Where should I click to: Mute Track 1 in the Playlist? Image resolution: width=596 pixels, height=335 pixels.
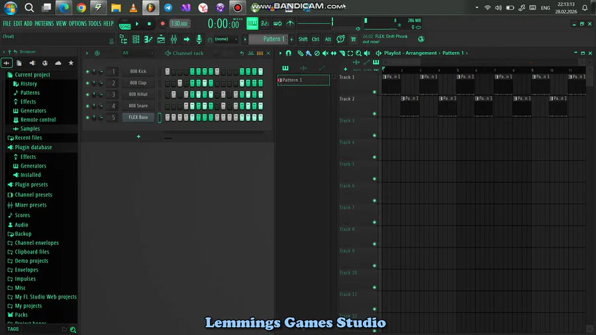point(374,92)
